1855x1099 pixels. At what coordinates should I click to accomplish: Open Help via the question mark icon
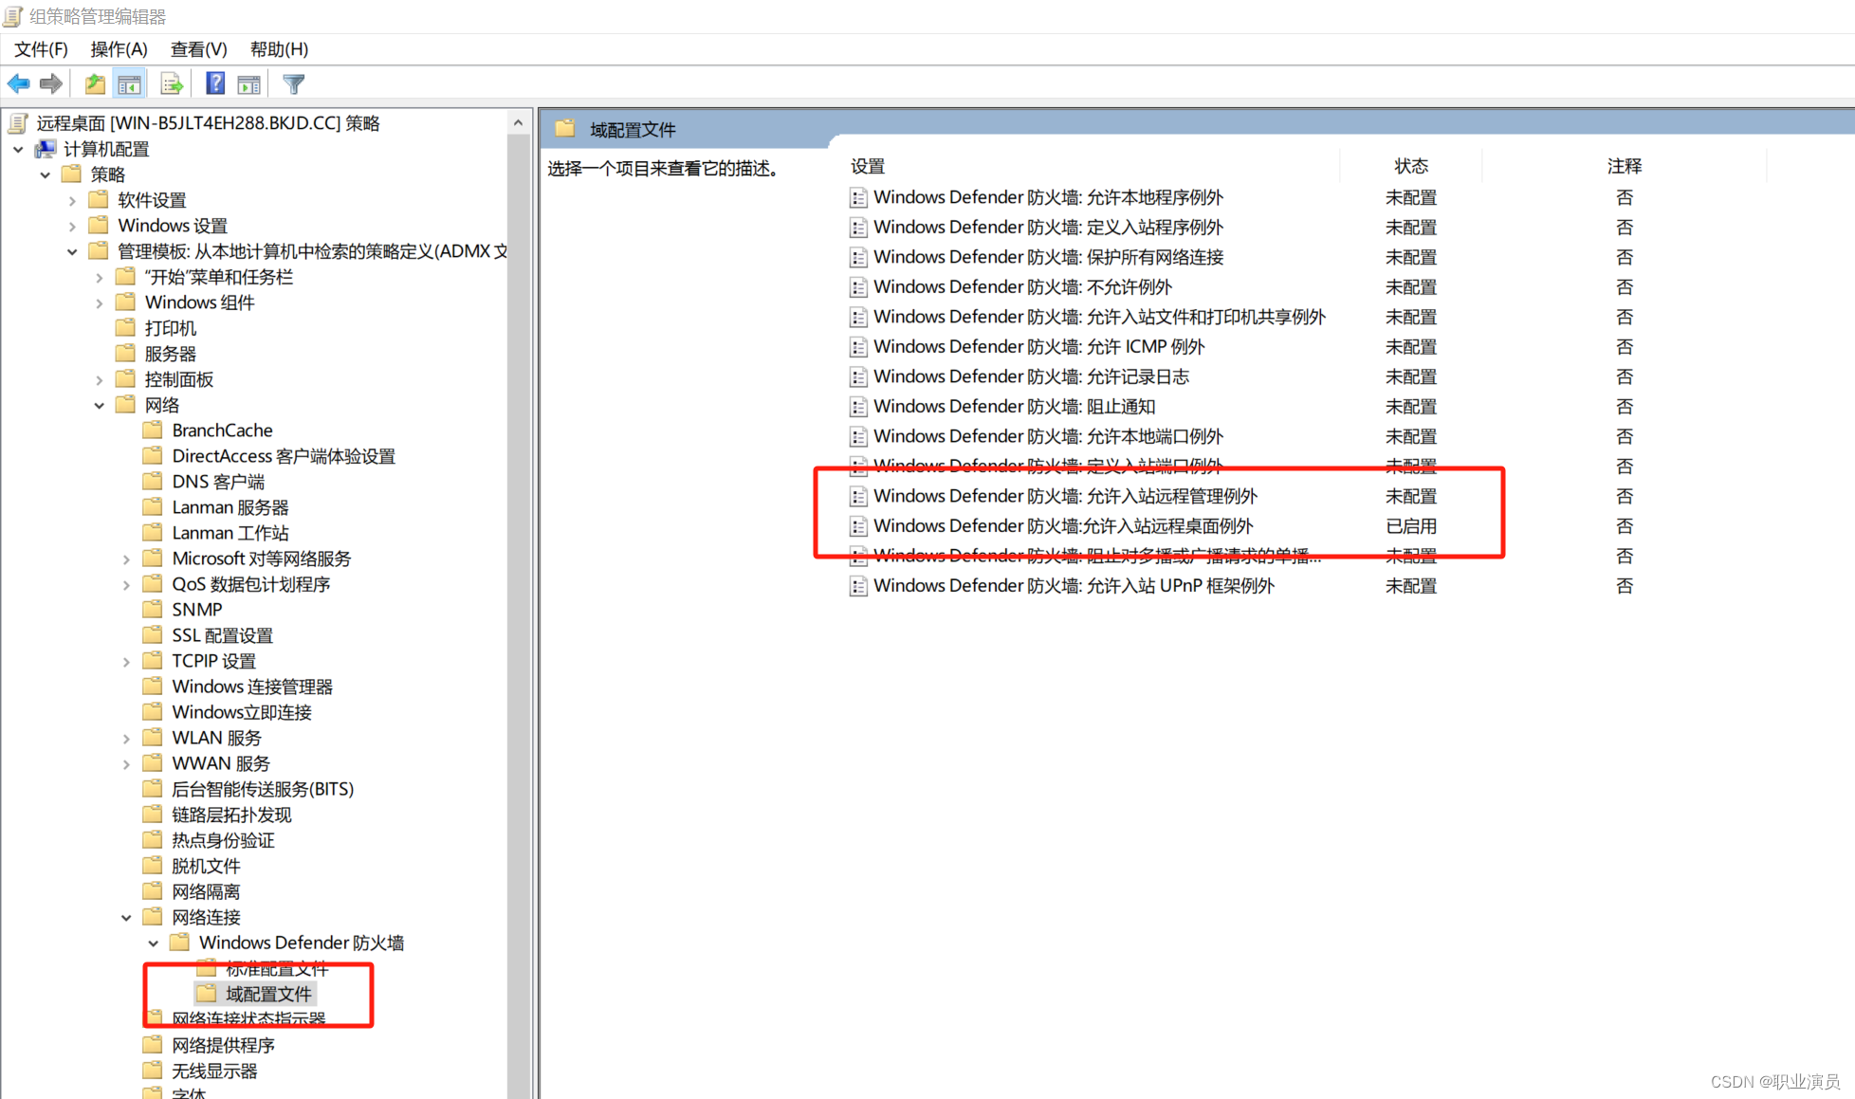(x=215, y=83)
